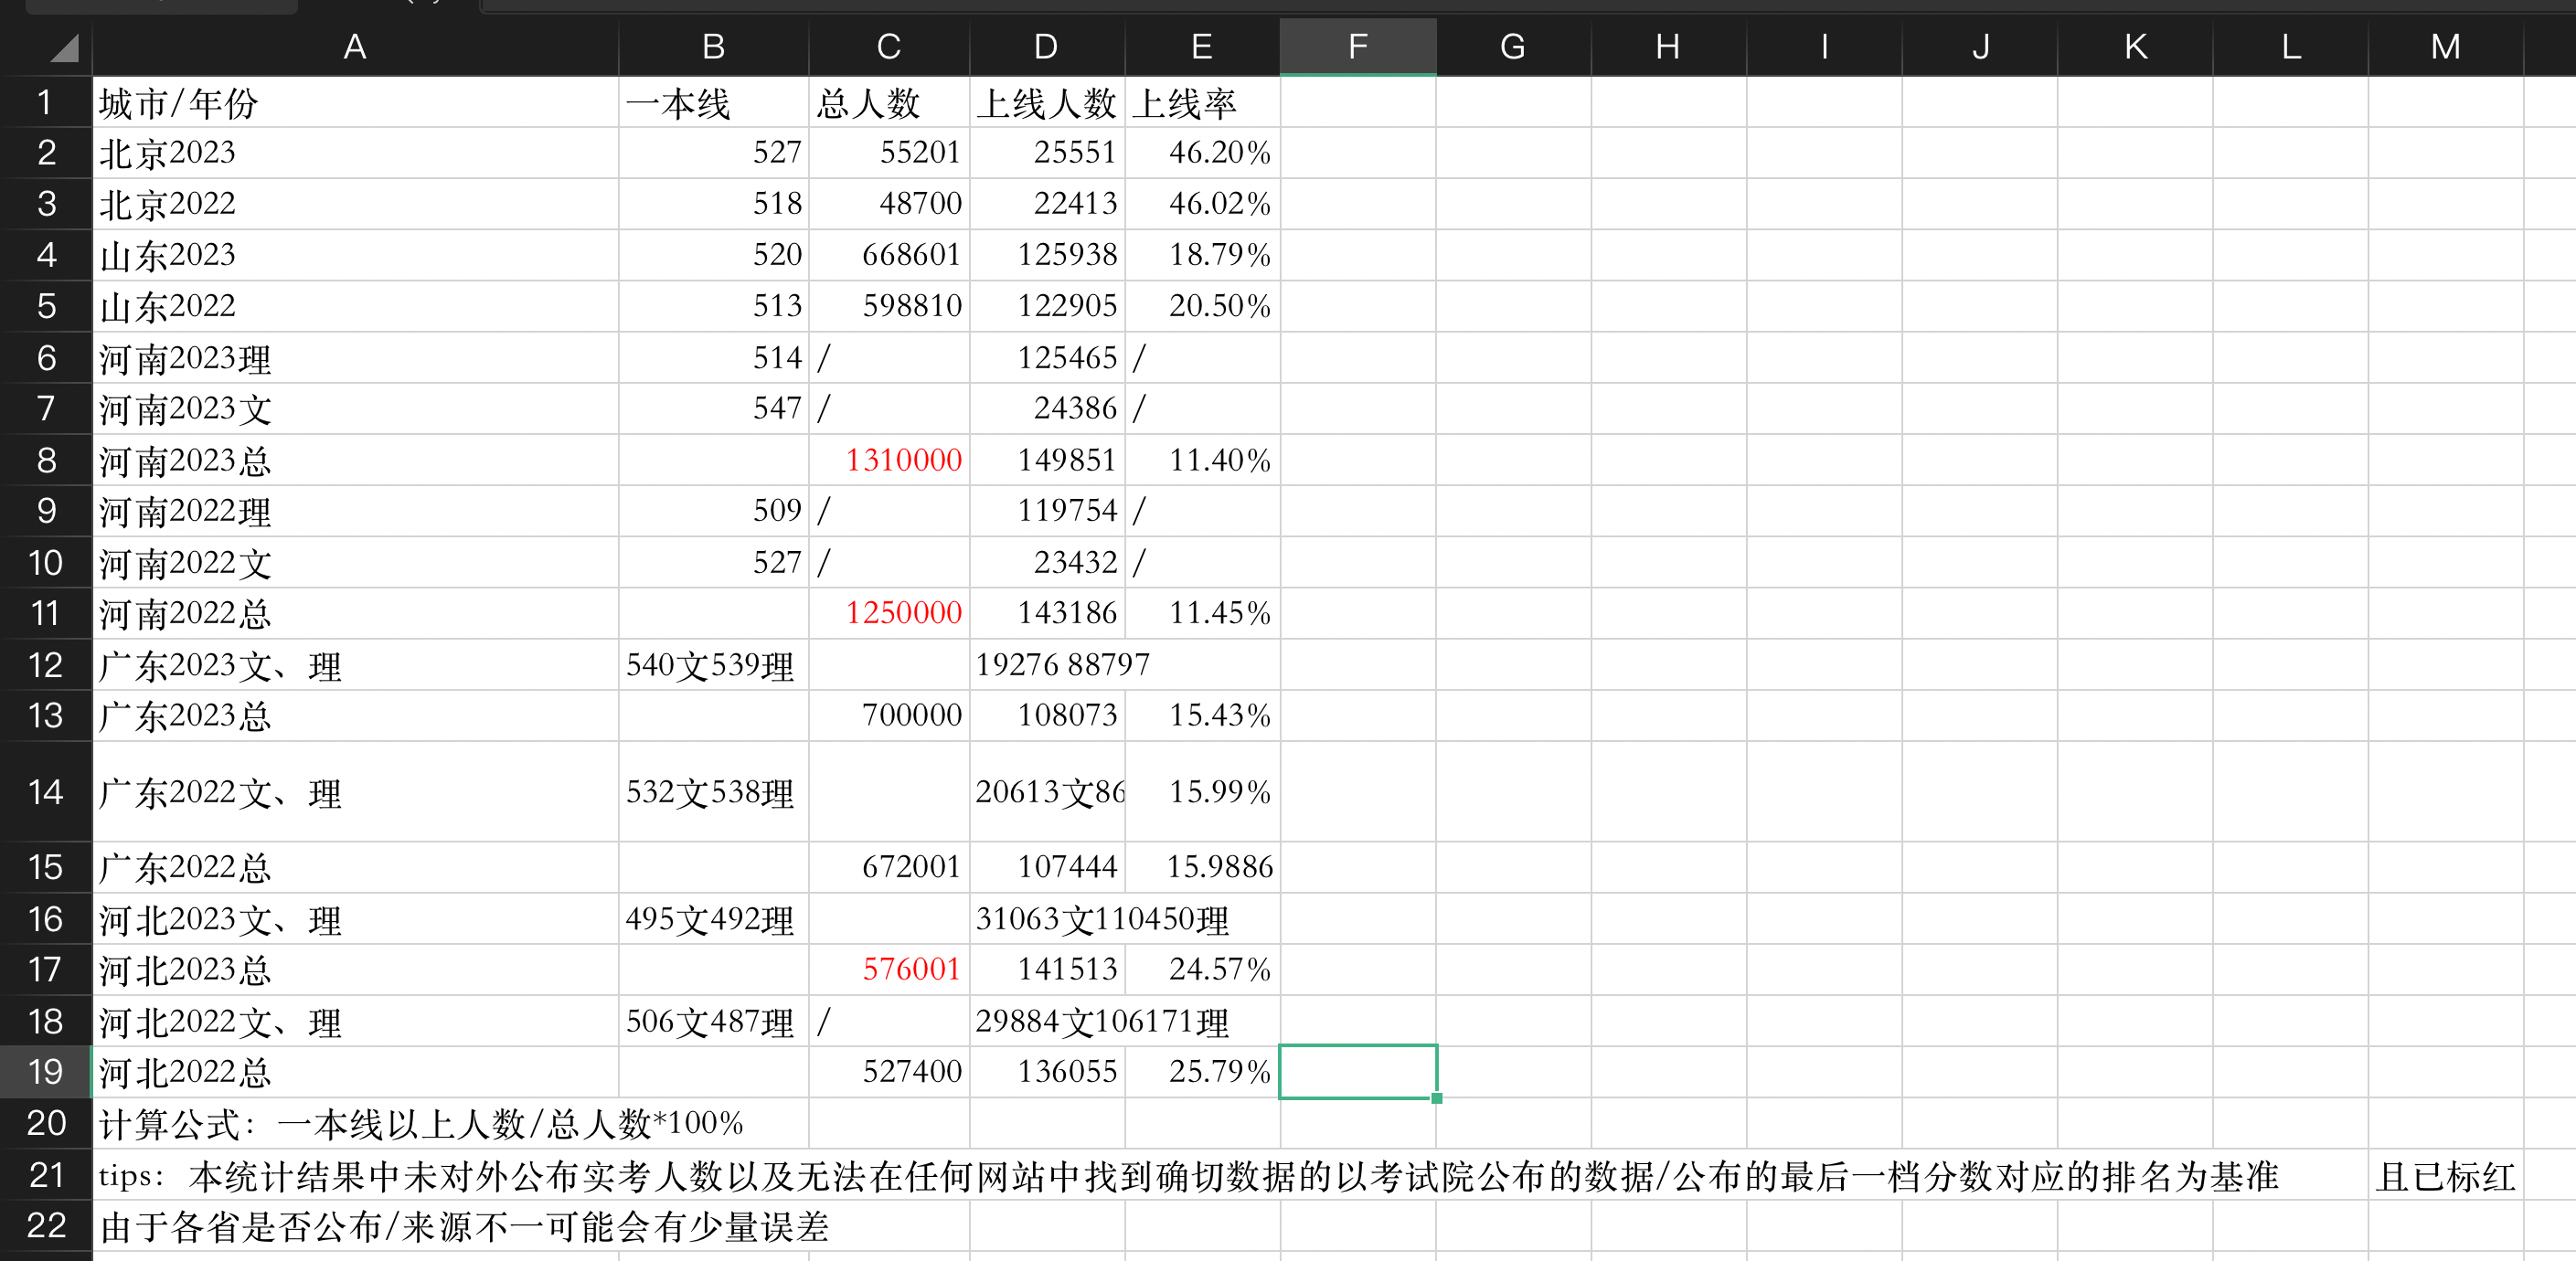This screenshot has height=1261, width=2576.
Task: Select the red-highlighted 576001 cell
Action: (x=889, y=969)
